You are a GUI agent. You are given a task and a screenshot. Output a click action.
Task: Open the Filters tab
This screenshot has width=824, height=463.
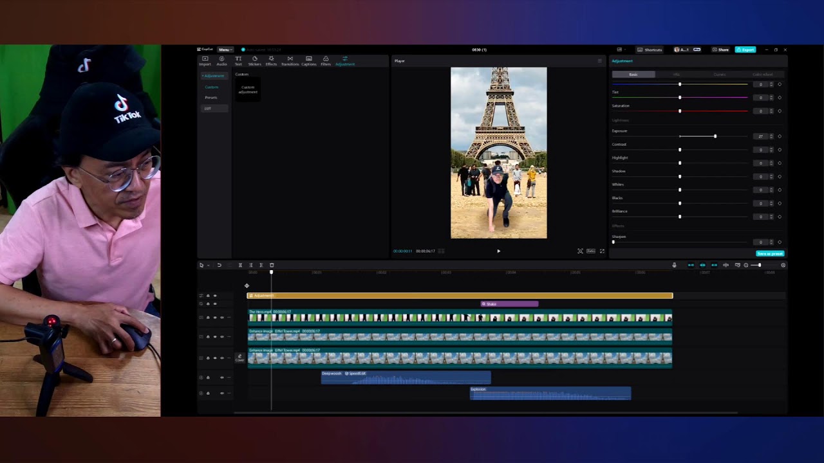(x=326, y=61)
